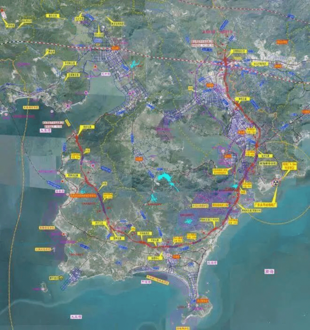The image size is (310, 330).
Task: Click the 南海 sea label
Action: click(269, 271)
